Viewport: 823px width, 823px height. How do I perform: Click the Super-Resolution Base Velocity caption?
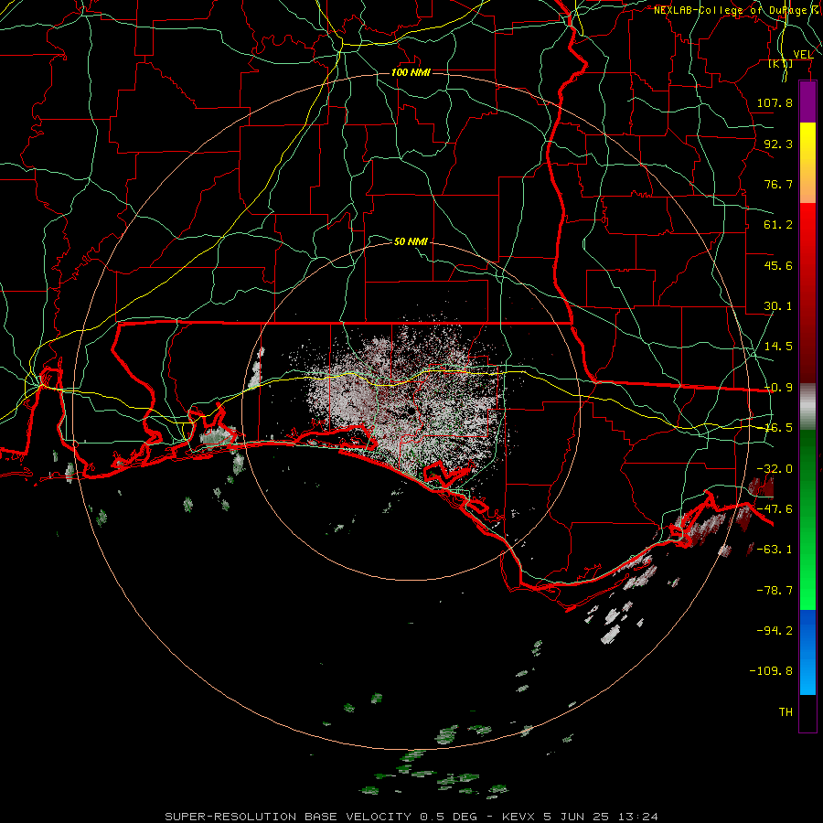[x=411, y=817]
